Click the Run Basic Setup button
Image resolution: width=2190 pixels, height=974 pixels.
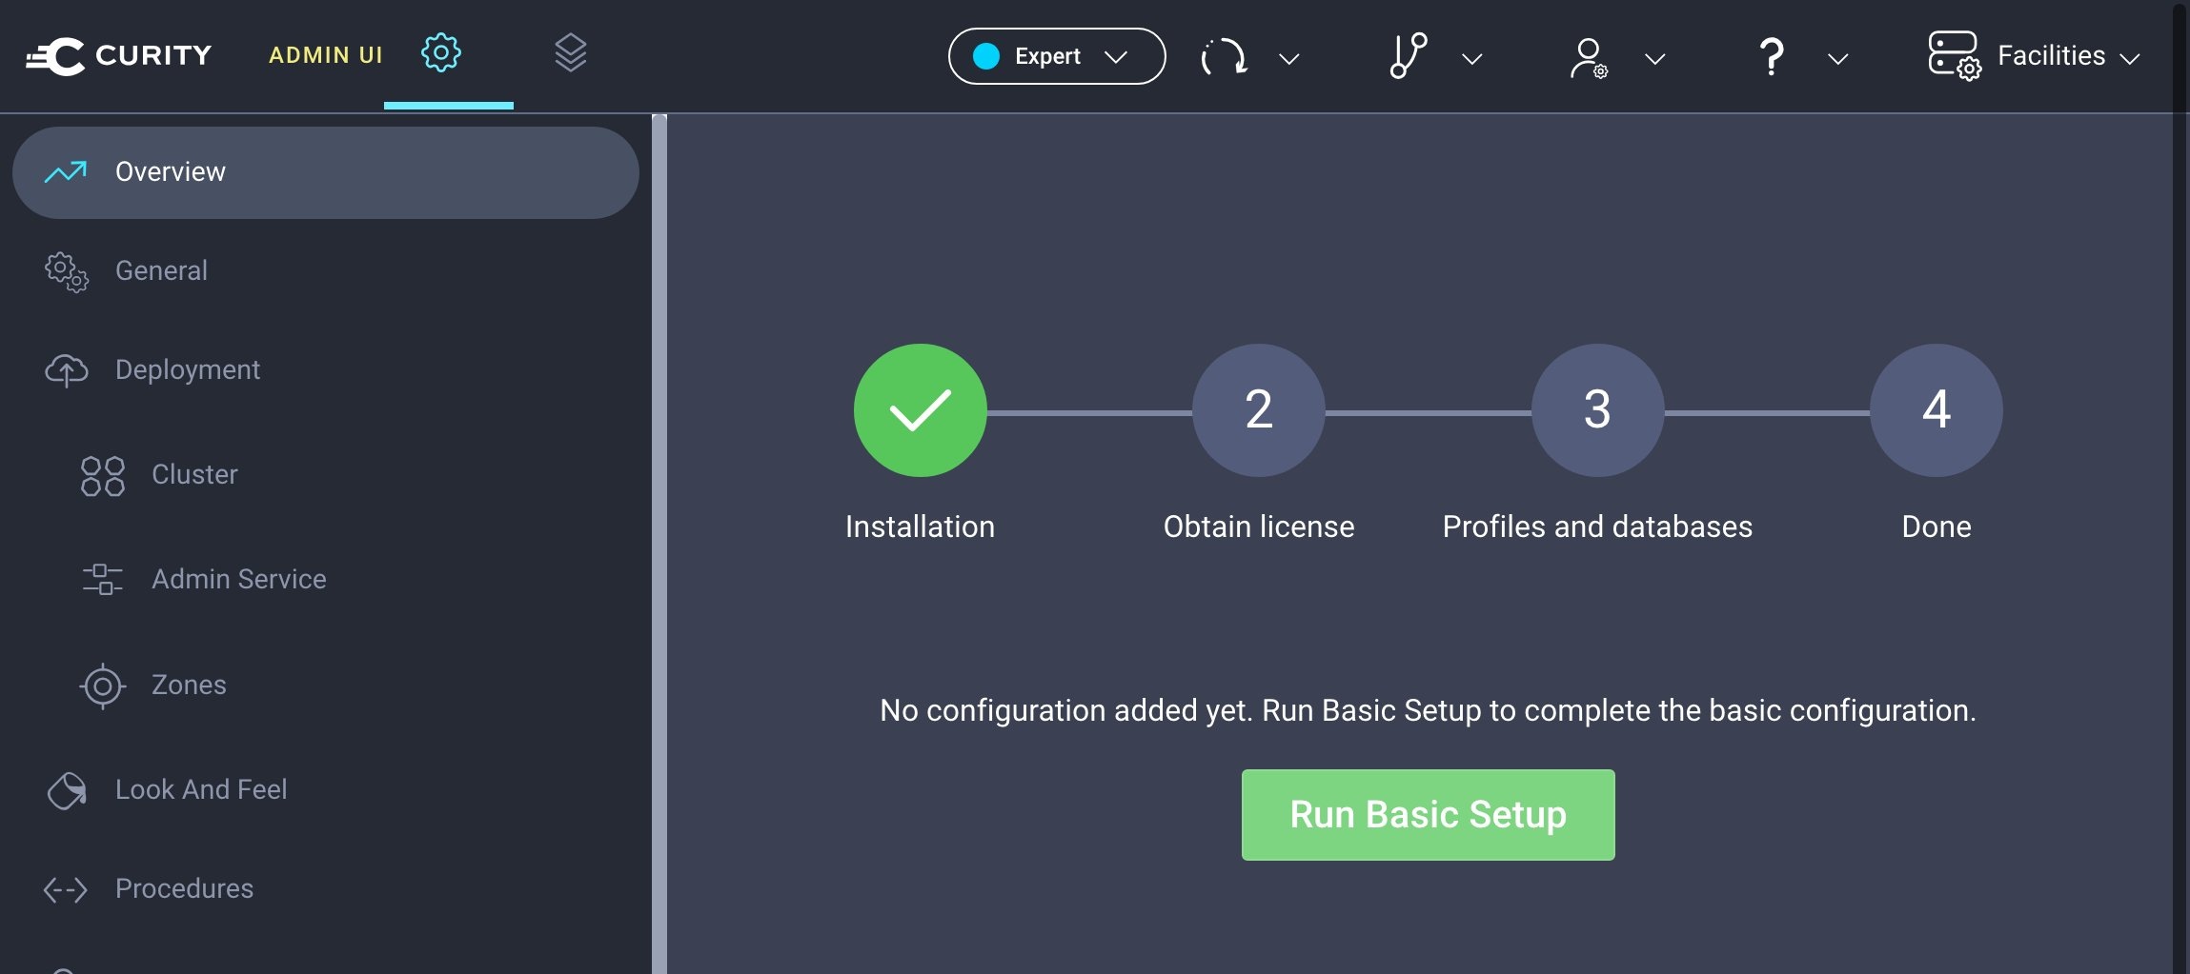pyautogui.click(x=1428, y=815)
